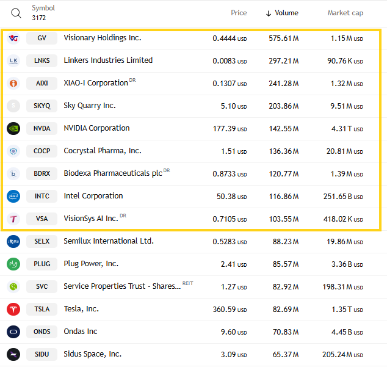Viewport: 387px width, 370px height.
Task: Open the SELX ticker badge
Action: [x=42, y=241]
